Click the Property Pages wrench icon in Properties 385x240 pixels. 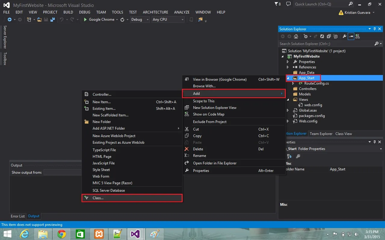coord(298,156)
